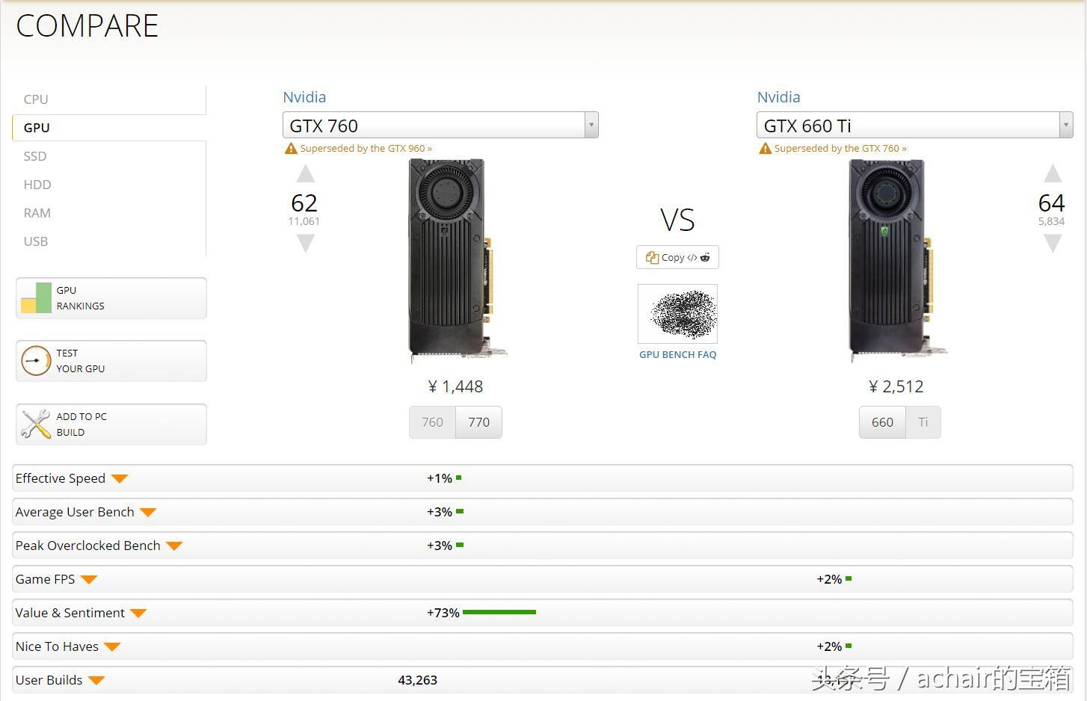Open the GPU Bench FAQ link
This screenshot has height=701, width=1087.
(677, 355)
